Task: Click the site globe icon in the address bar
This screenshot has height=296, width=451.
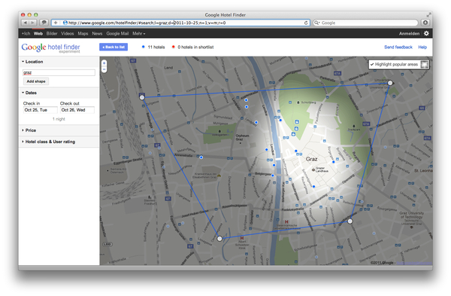Action: click(x=65, y=23)
